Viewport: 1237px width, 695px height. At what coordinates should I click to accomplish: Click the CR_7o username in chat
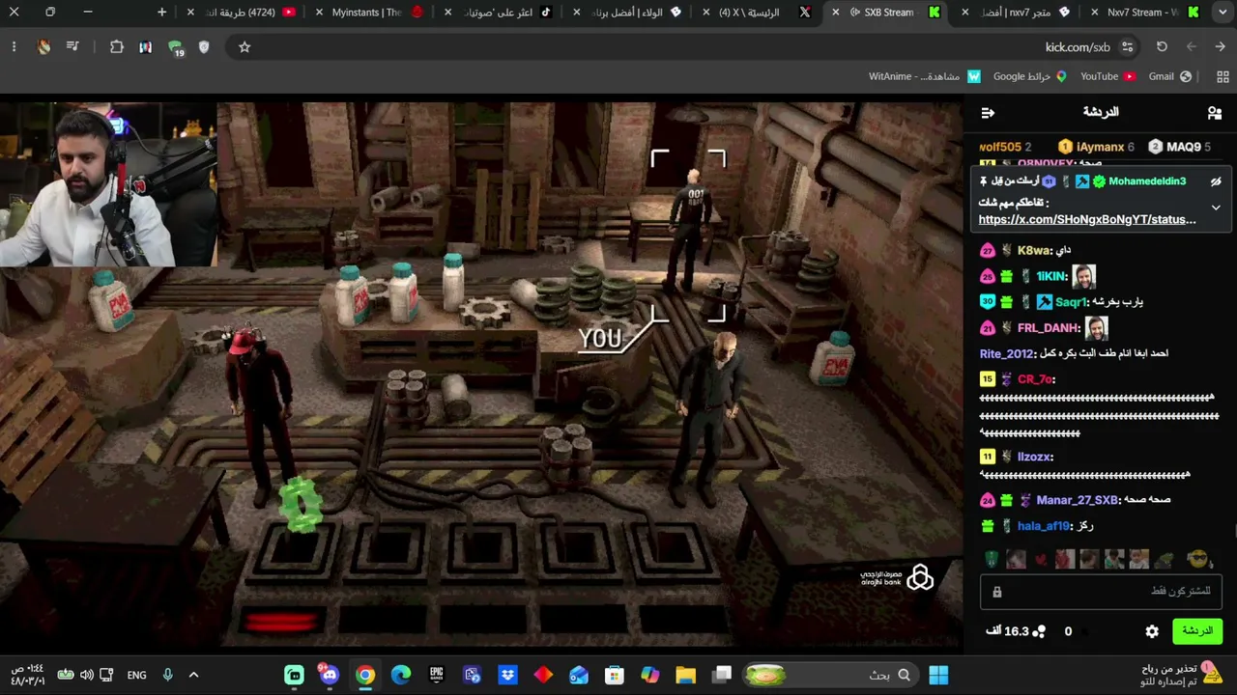click(x=1035, y=379)
